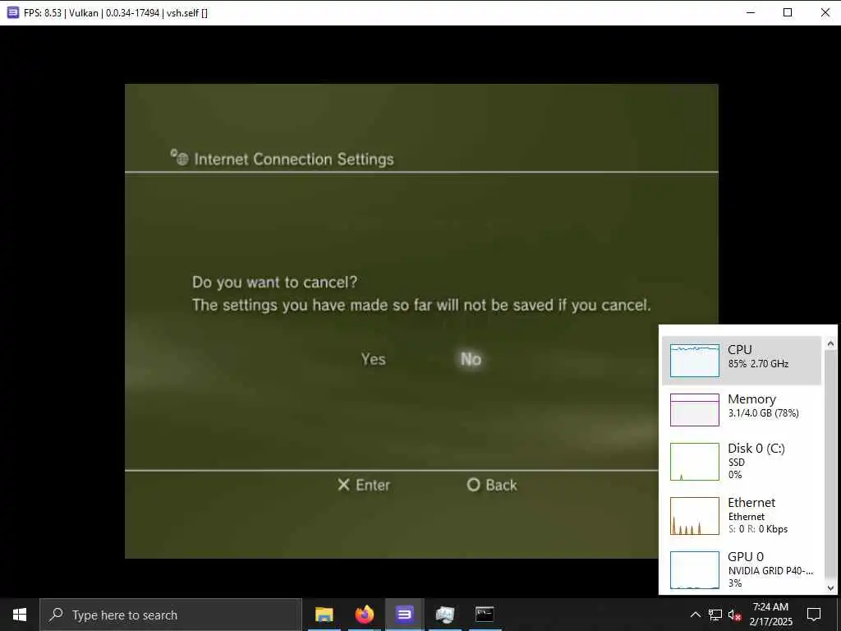The image size is (841, 631).
Task: Open the Windows Start menu
Action: point(20,615)
